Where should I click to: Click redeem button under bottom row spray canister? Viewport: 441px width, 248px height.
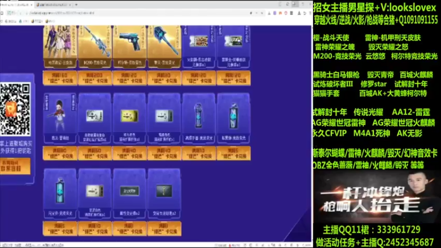click(x=60, y=228)
